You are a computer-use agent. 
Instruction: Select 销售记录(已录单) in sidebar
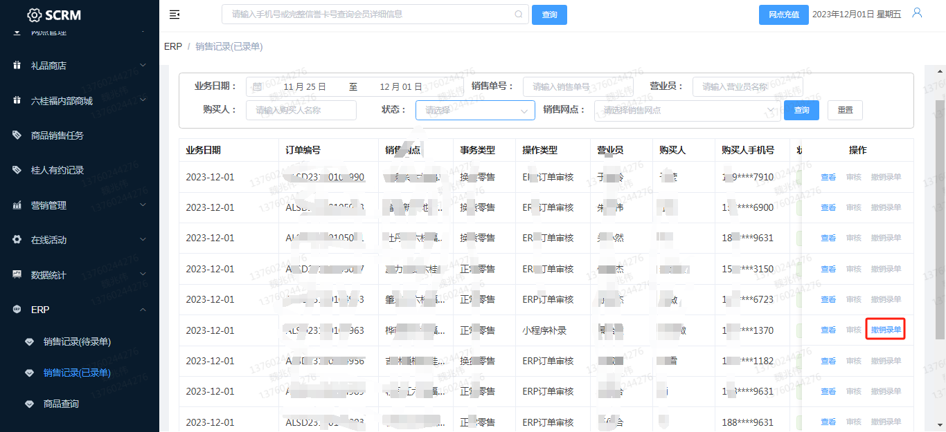point(77,373)
